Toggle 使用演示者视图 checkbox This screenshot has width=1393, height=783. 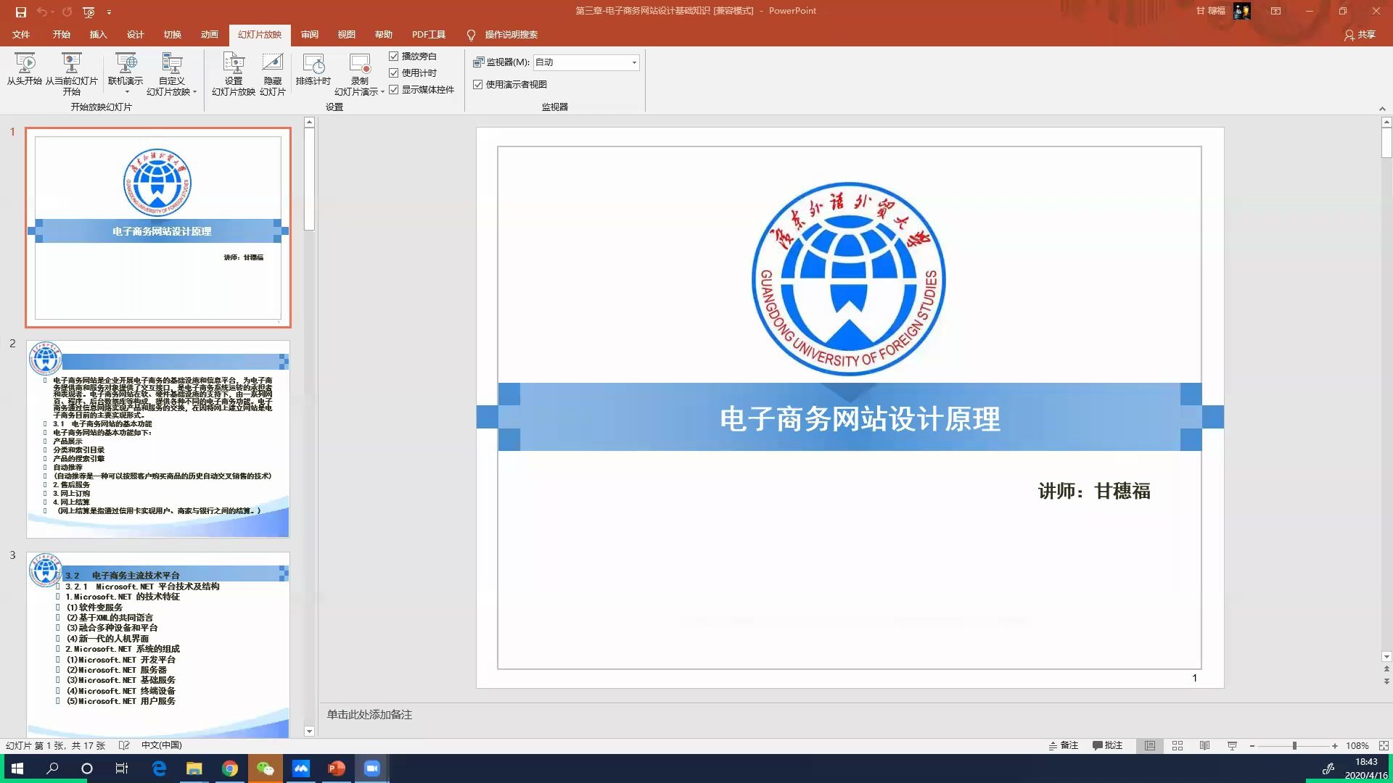tap(478, 84)
